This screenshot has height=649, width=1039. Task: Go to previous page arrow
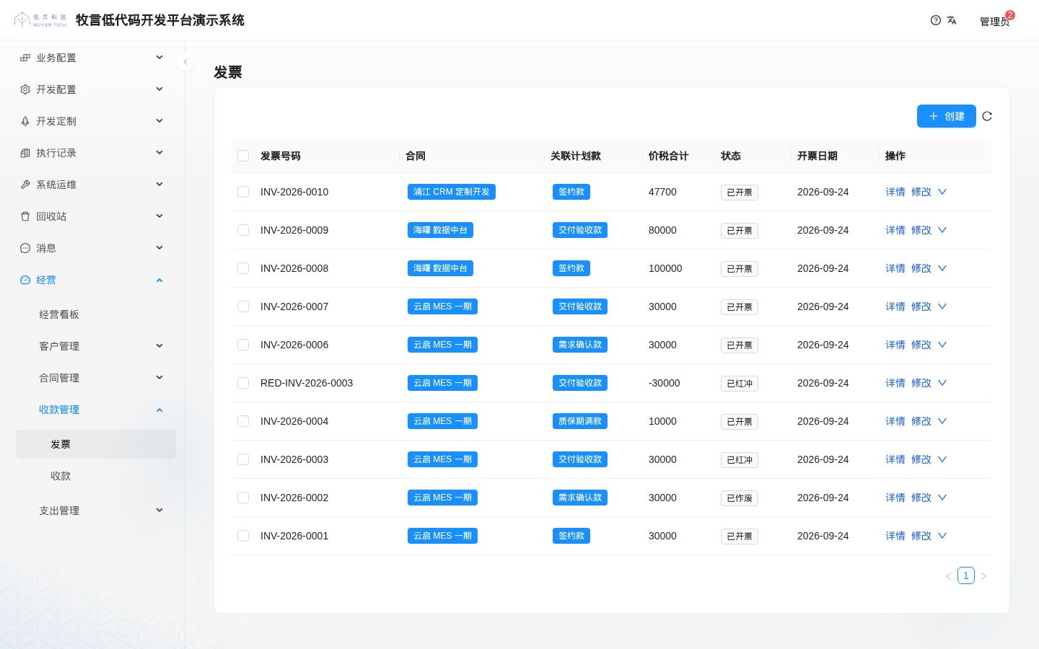(x=949, y=576)
